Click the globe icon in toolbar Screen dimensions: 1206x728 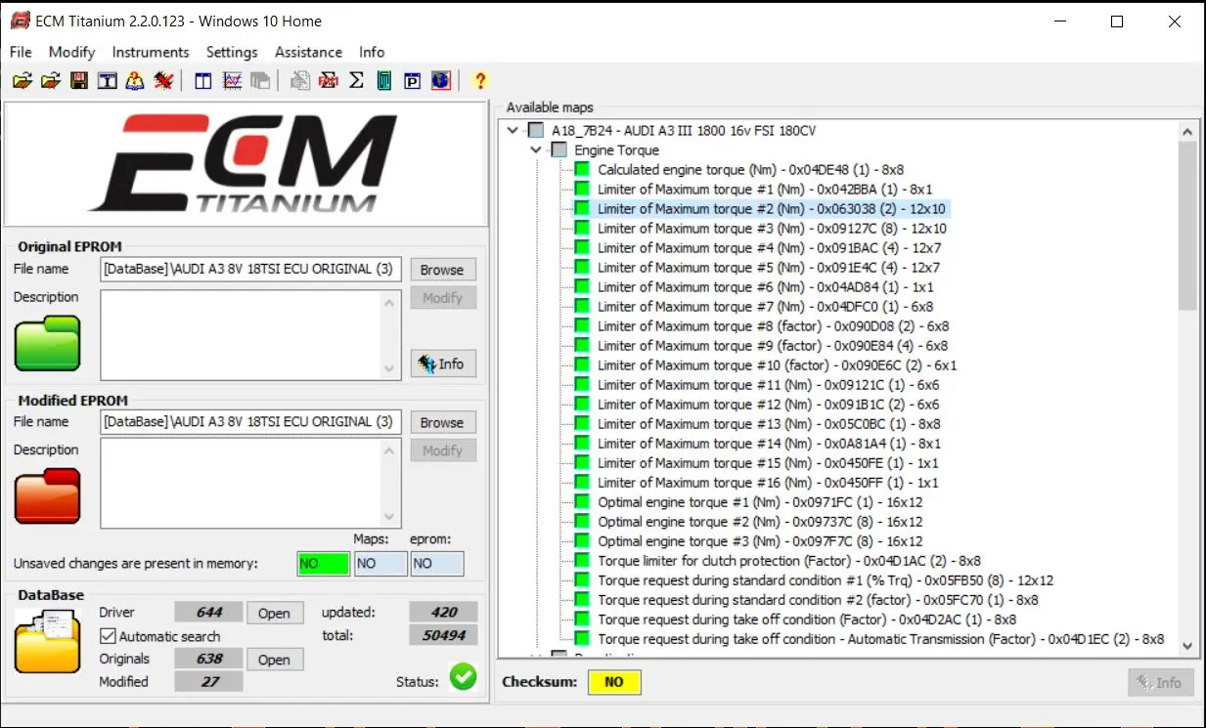coord(440,80)
